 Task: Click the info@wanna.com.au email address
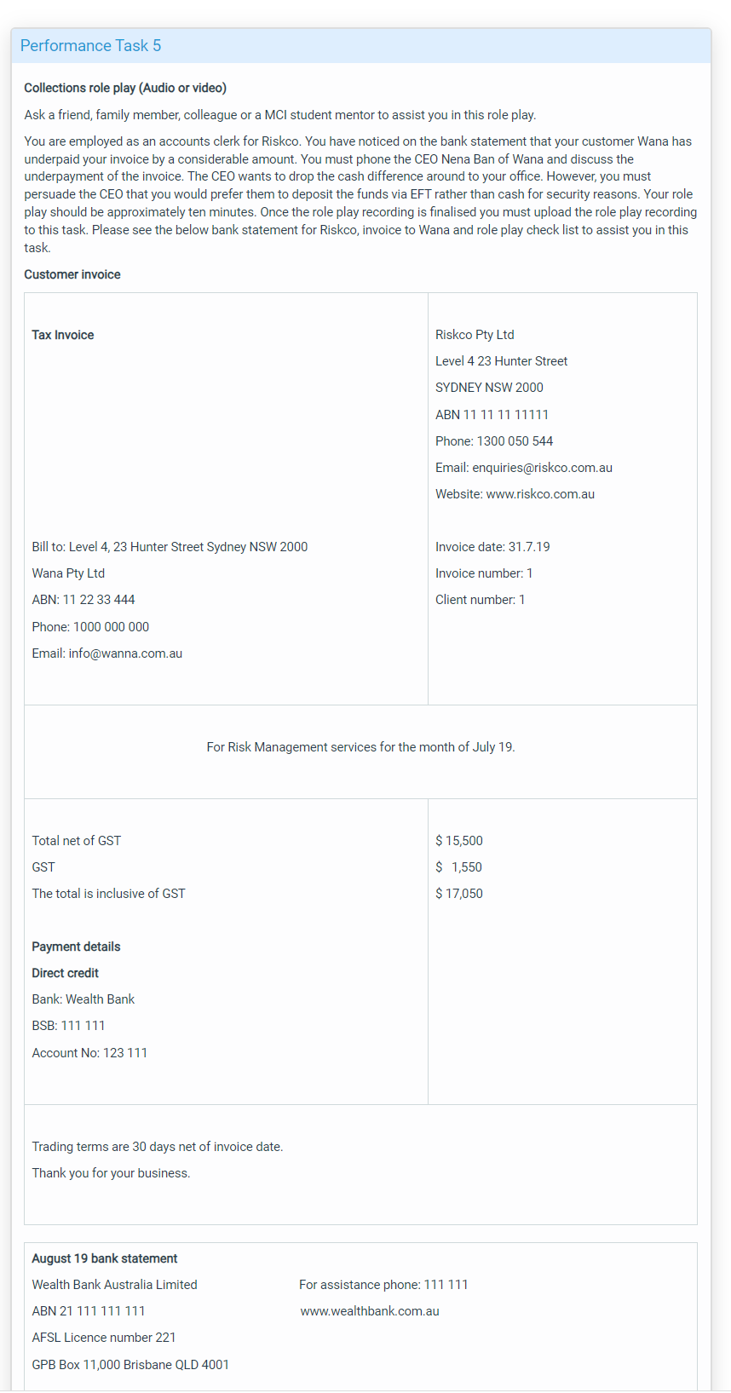tap(125, 653)
